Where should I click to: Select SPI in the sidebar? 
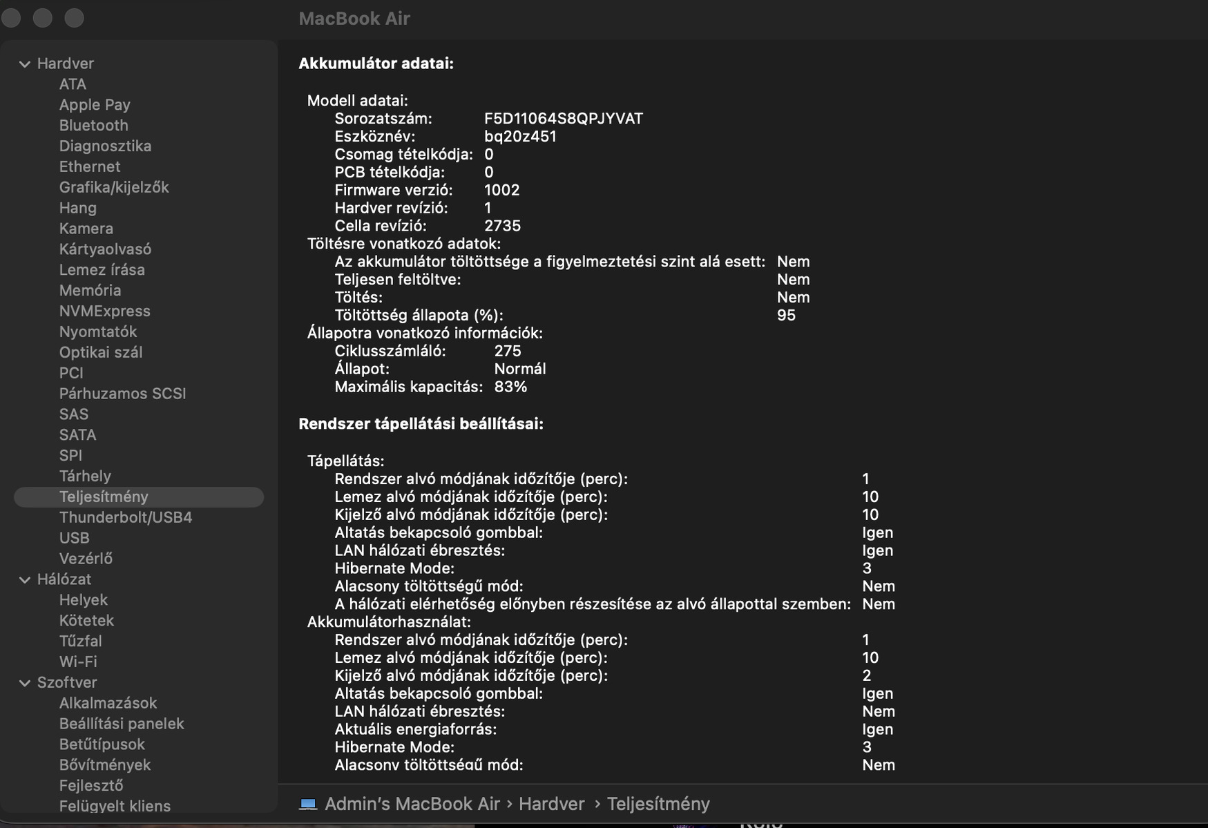70,456
